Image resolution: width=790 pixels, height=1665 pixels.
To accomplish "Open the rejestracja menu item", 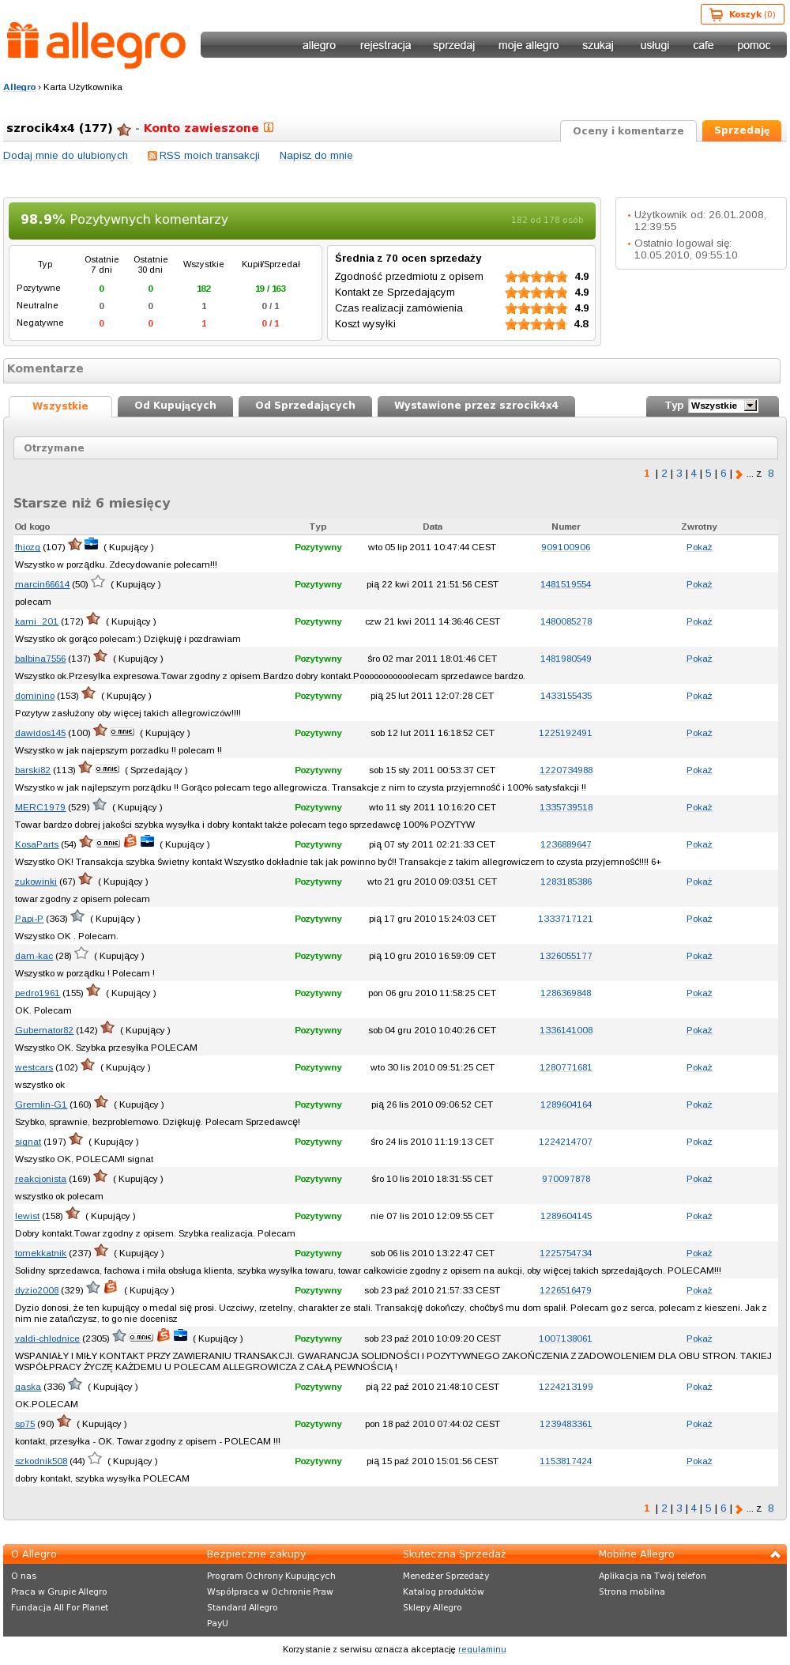I will tap(386, 45).
